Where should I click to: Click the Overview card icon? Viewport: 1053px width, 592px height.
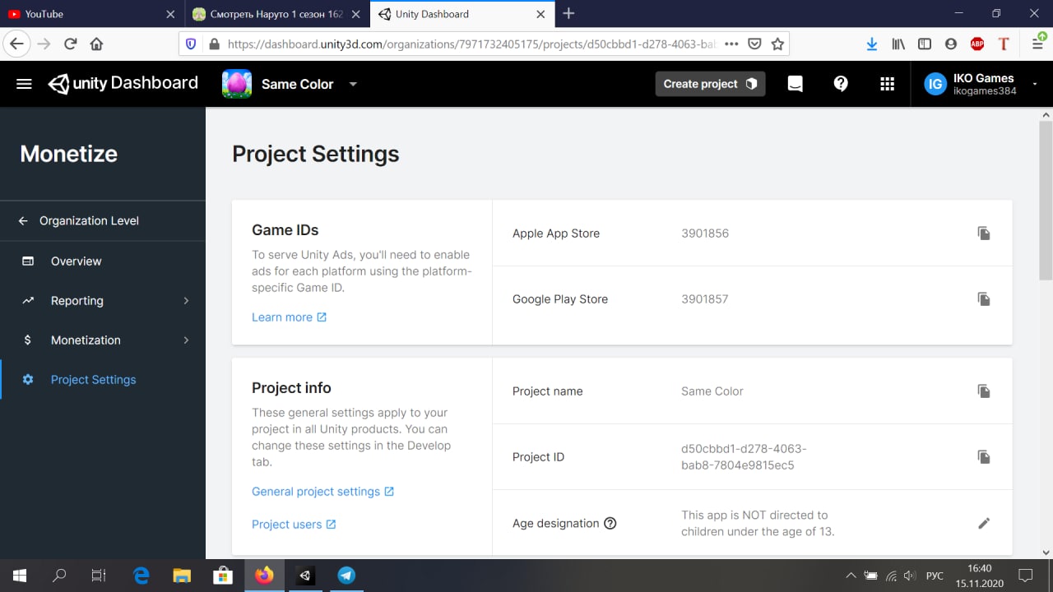coord(28,261)
